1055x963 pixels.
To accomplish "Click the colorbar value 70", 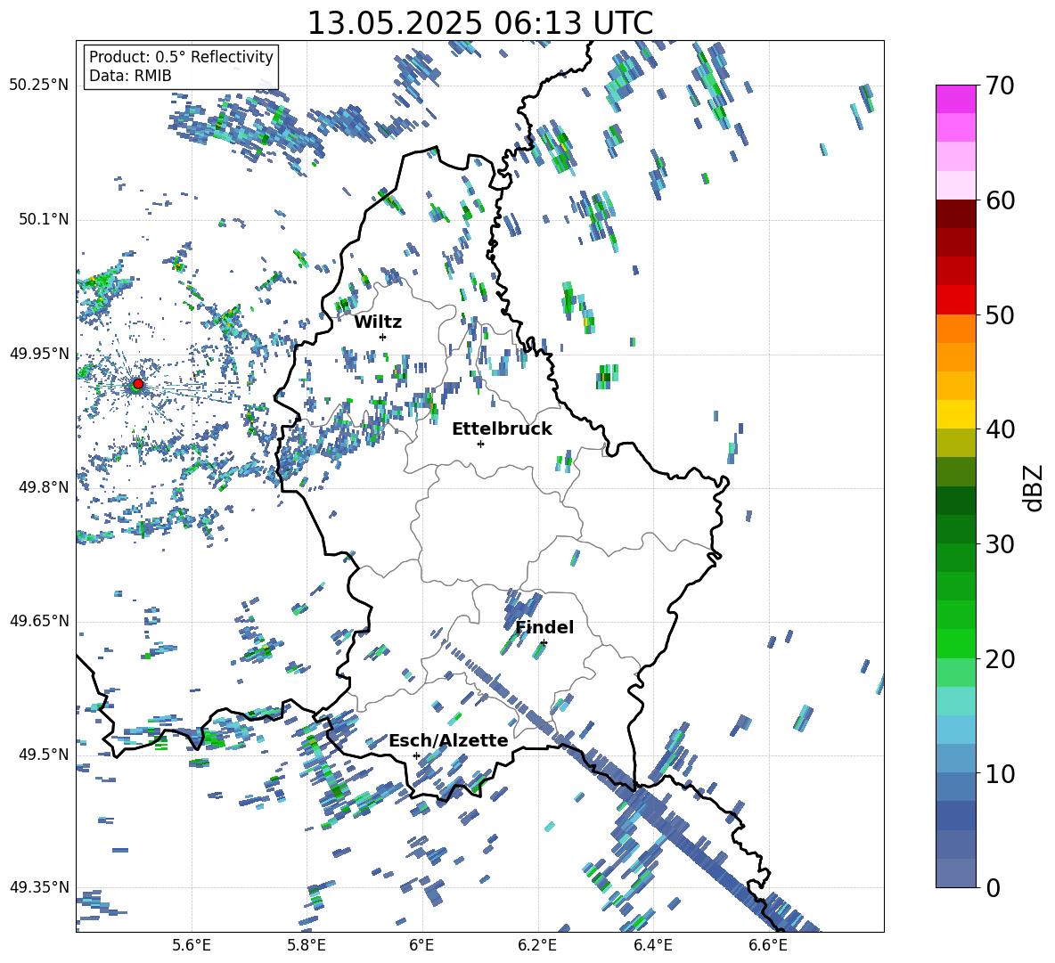I will (x=1000, y=86).
